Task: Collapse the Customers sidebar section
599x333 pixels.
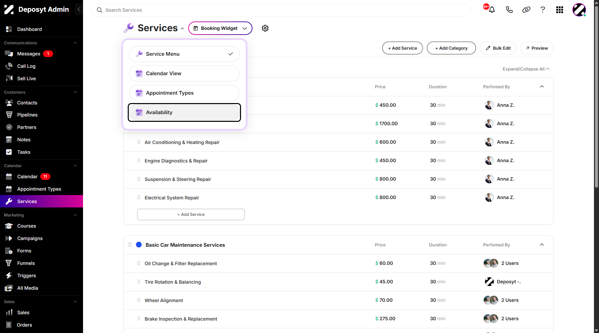Action: tap(75, 92)
